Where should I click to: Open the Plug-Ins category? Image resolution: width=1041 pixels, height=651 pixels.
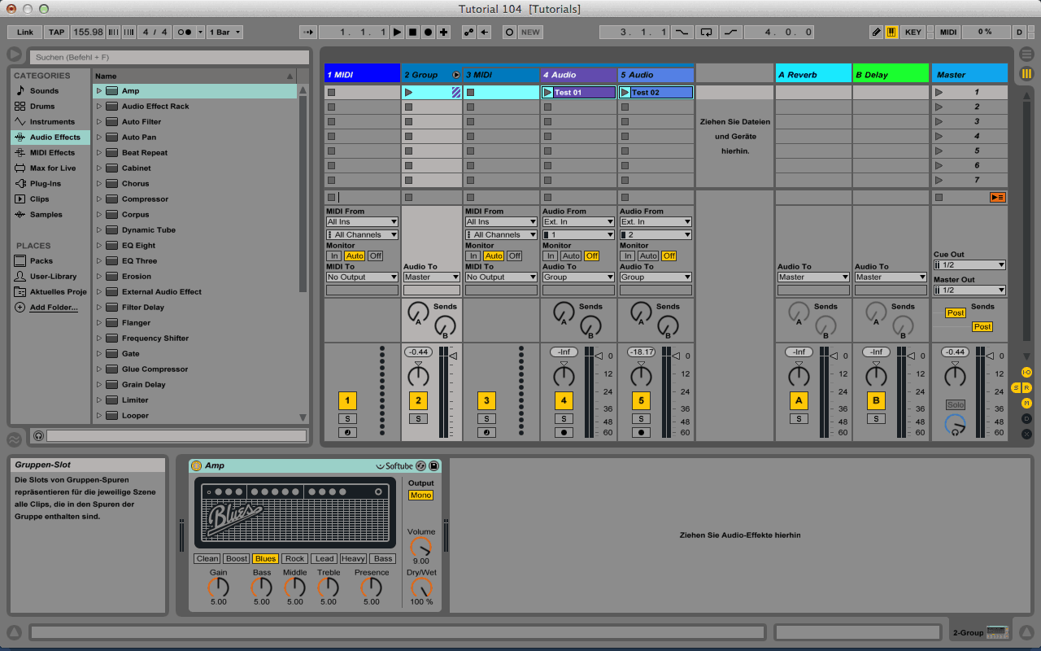point(45,184)
